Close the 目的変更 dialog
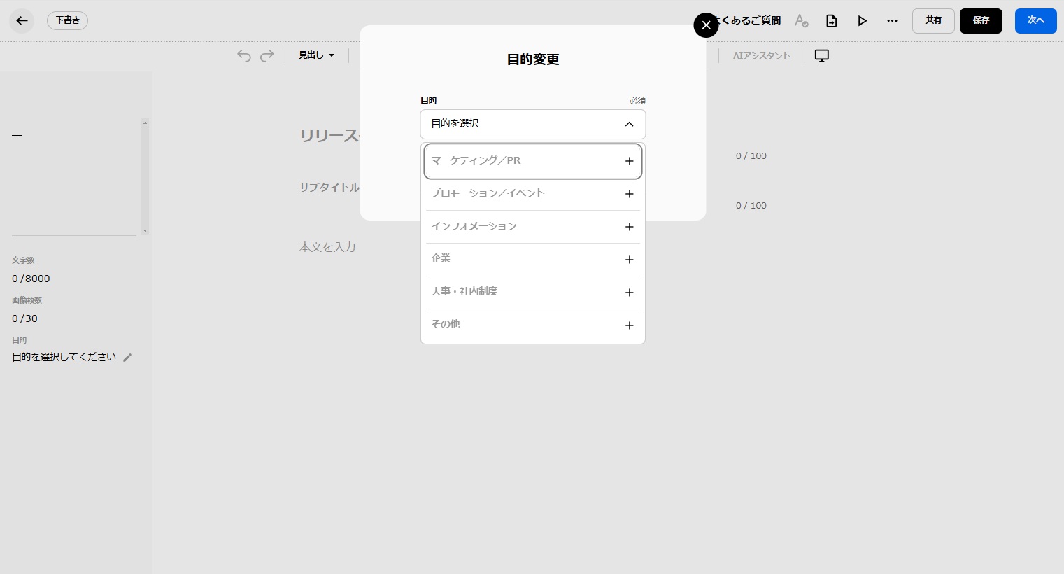1064x574 pixels. [x=706, y=25]
